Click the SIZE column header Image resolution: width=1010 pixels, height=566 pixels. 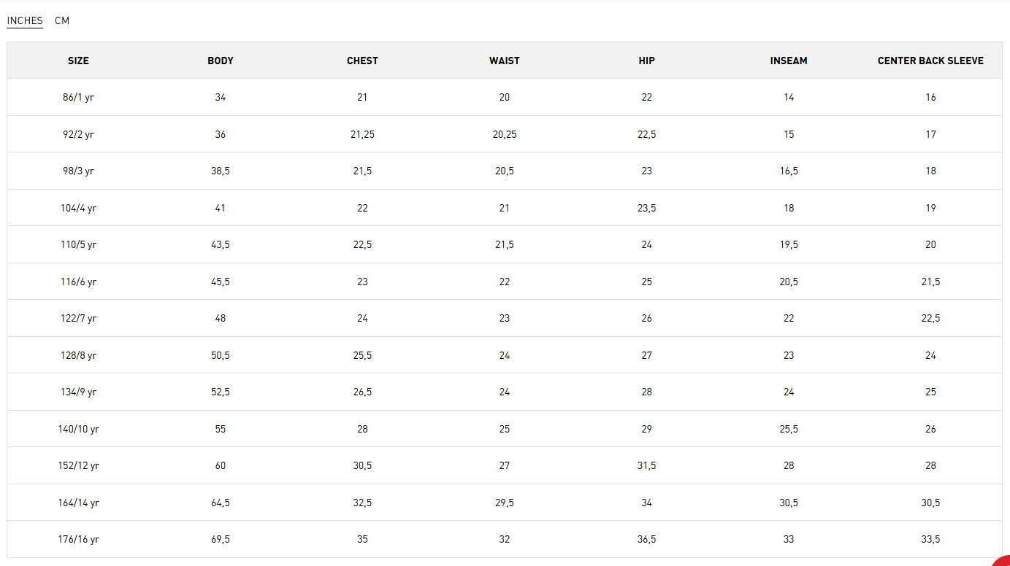(78, 61)
